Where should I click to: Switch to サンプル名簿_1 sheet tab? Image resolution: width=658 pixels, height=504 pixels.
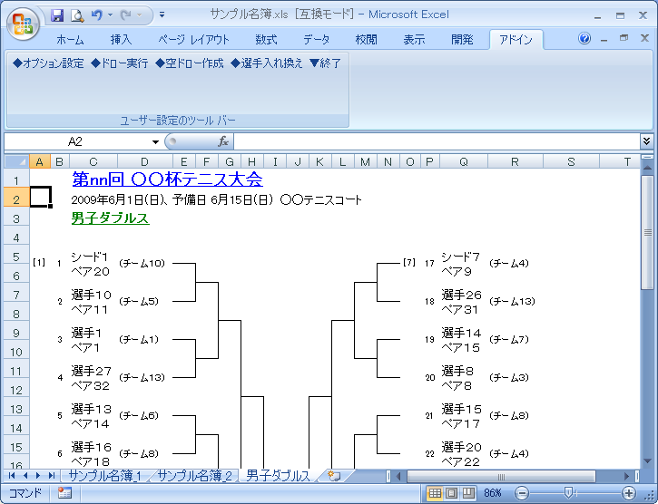click(104, 476)
